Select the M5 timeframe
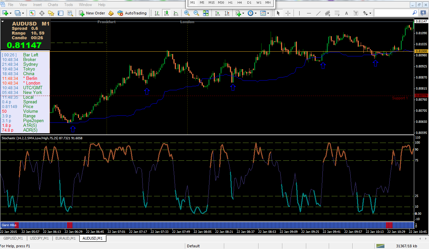 [x=202, y=3]
